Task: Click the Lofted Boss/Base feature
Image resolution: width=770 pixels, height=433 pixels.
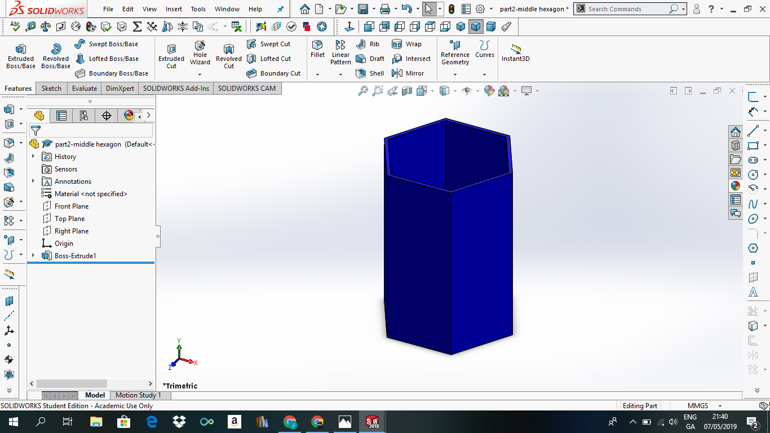Action: (x=107, y=59)
